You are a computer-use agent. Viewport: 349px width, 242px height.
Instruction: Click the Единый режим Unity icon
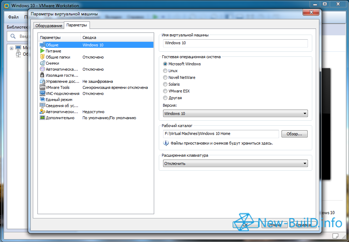(x=42, y=100)
